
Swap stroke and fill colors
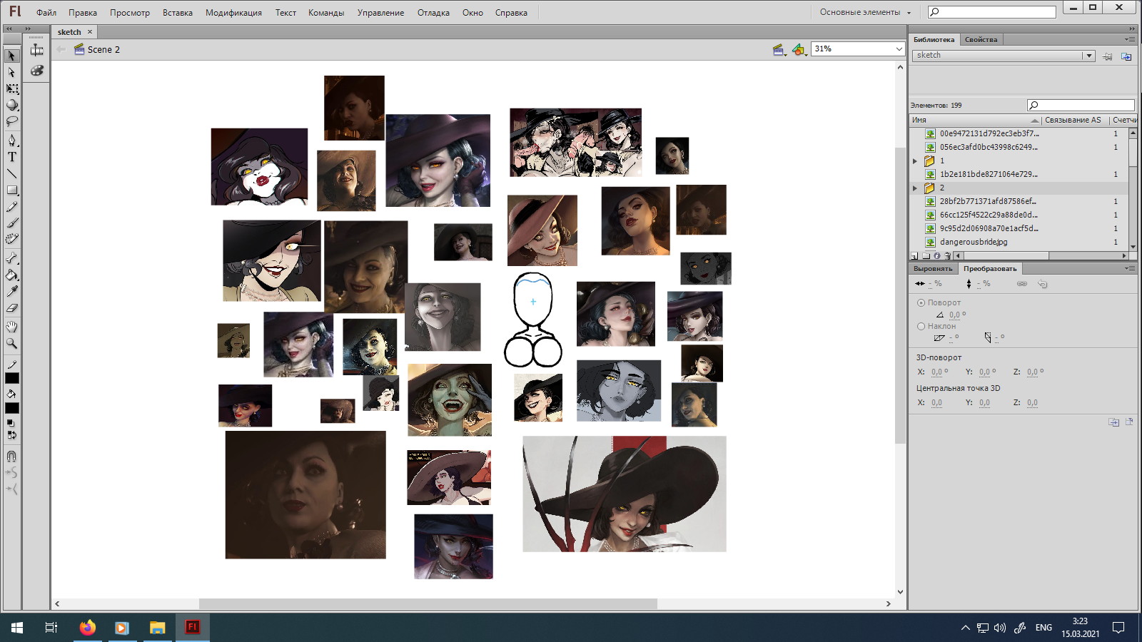11,434
